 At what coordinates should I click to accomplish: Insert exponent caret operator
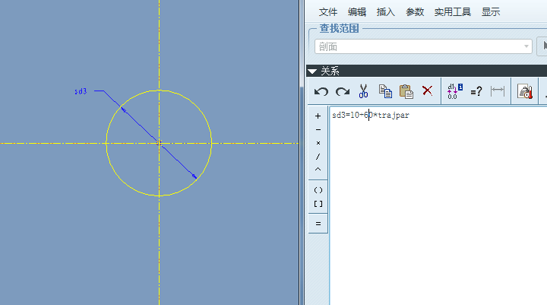(318, 170)
